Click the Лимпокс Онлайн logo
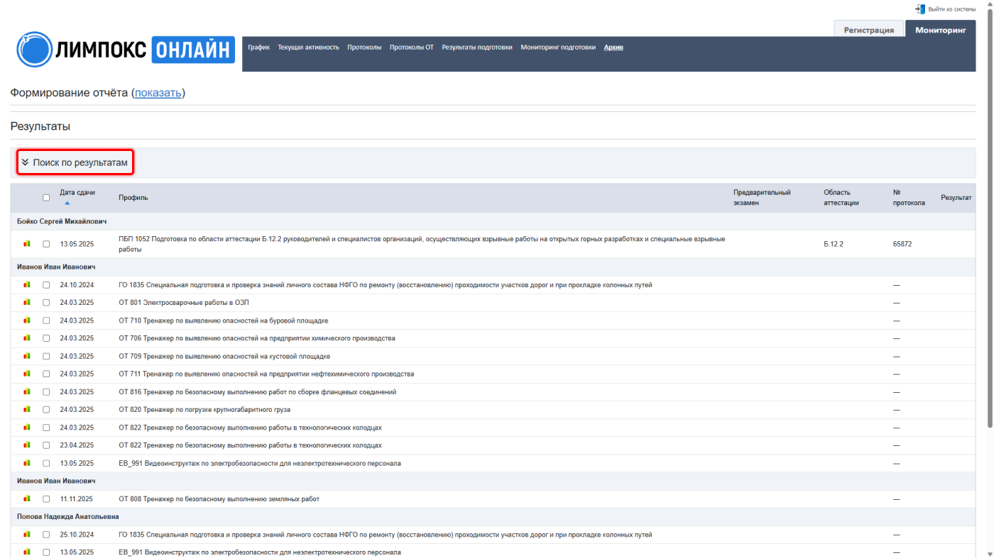 point(126,49)
